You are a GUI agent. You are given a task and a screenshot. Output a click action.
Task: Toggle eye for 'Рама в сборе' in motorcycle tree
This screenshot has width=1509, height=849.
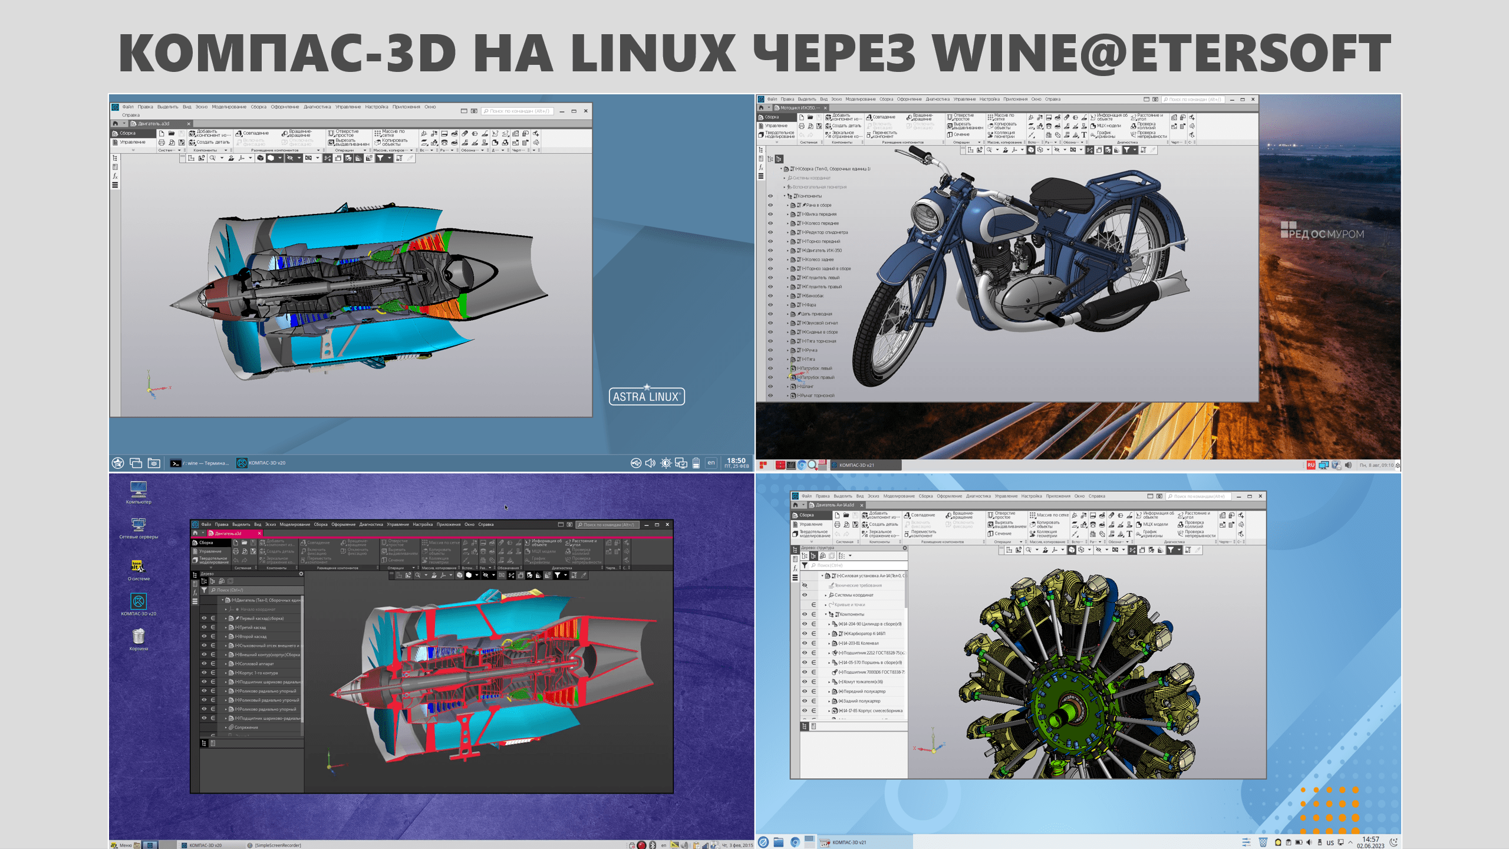point(770,205)
